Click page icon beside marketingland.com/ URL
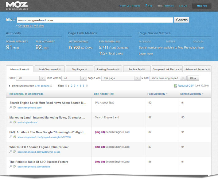This screenshot has height=180, width=218. click(14, 122)
